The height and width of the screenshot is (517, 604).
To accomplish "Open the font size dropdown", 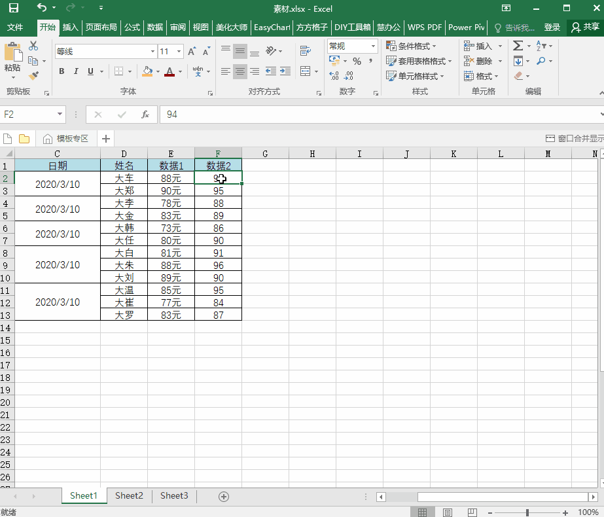I will [179, 51].
